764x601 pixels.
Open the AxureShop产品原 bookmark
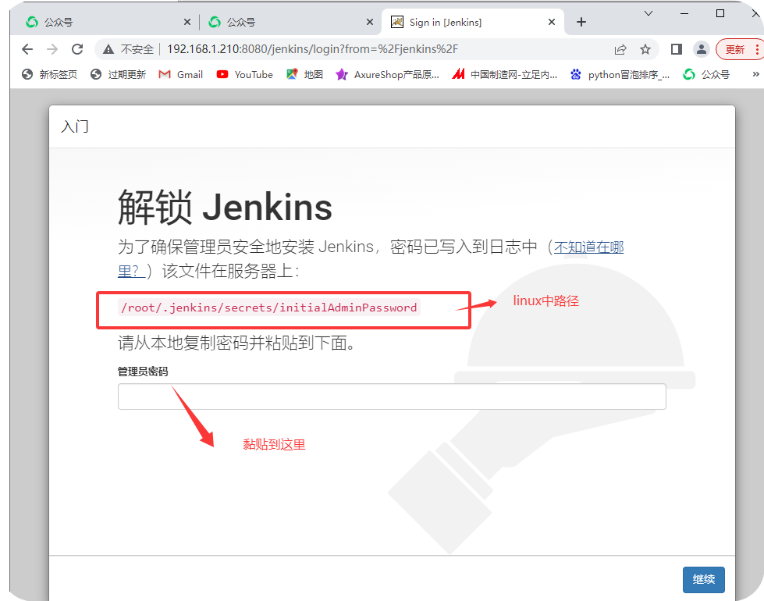(387, 75)
